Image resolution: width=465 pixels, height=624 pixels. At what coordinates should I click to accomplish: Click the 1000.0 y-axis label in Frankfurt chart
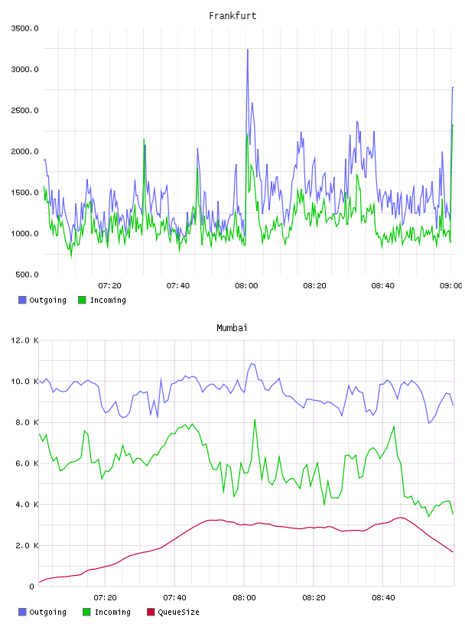point(24,233)
